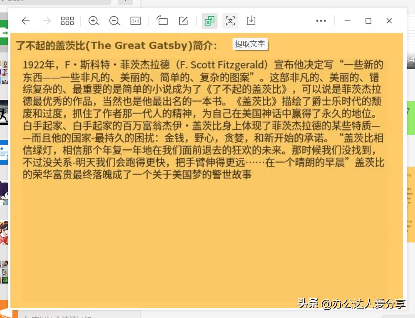
Task: Rotate the current image
Action: [x=162, y=20]
